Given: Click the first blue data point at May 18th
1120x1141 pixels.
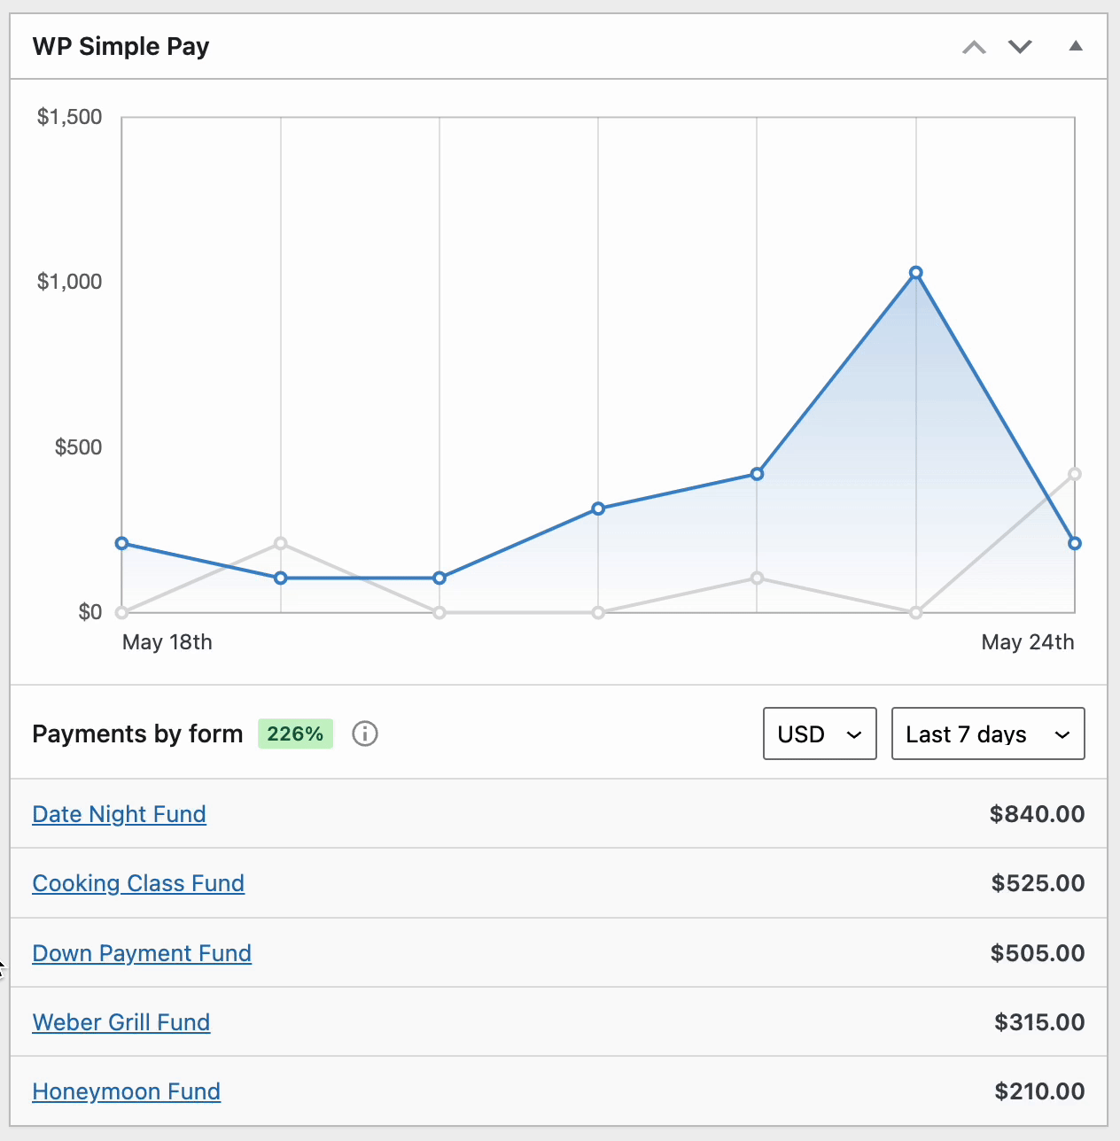Looking at the screenshot, I should click(x=122, y=543).
